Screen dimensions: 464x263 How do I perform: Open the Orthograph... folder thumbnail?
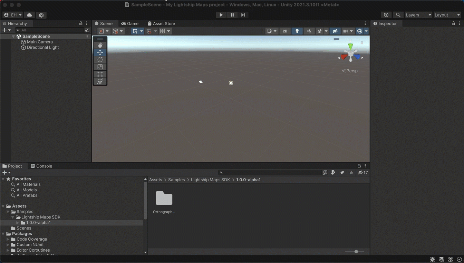tap(164, 199)
